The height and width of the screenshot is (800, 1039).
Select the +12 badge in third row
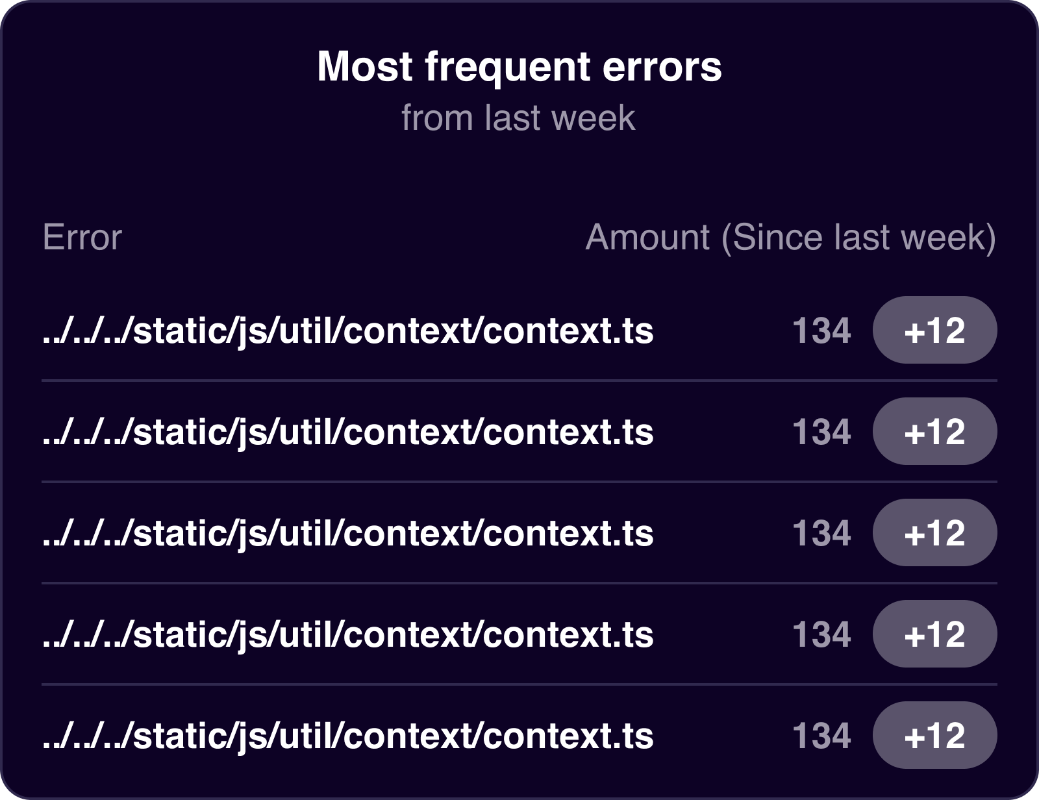point(934,533)
